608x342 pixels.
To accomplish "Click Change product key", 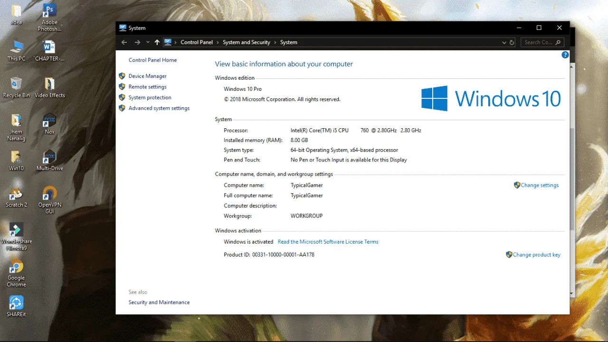I will click(536, 255).
